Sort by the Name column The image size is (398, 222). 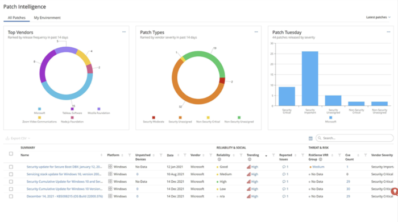(x=101, y=155)
